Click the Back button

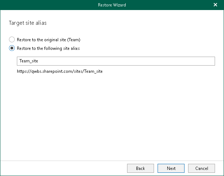140,168
